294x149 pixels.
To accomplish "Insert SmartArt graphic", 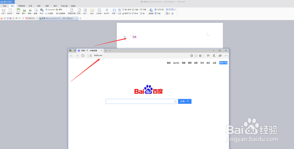I will (x=51, y=9).
